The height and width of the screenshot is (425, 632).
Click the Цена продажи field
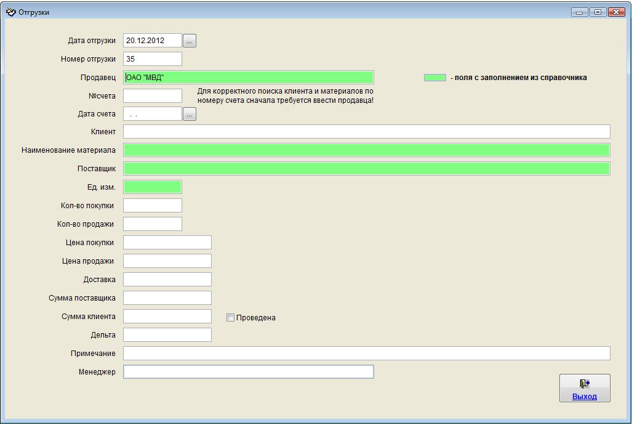point(167,261)
